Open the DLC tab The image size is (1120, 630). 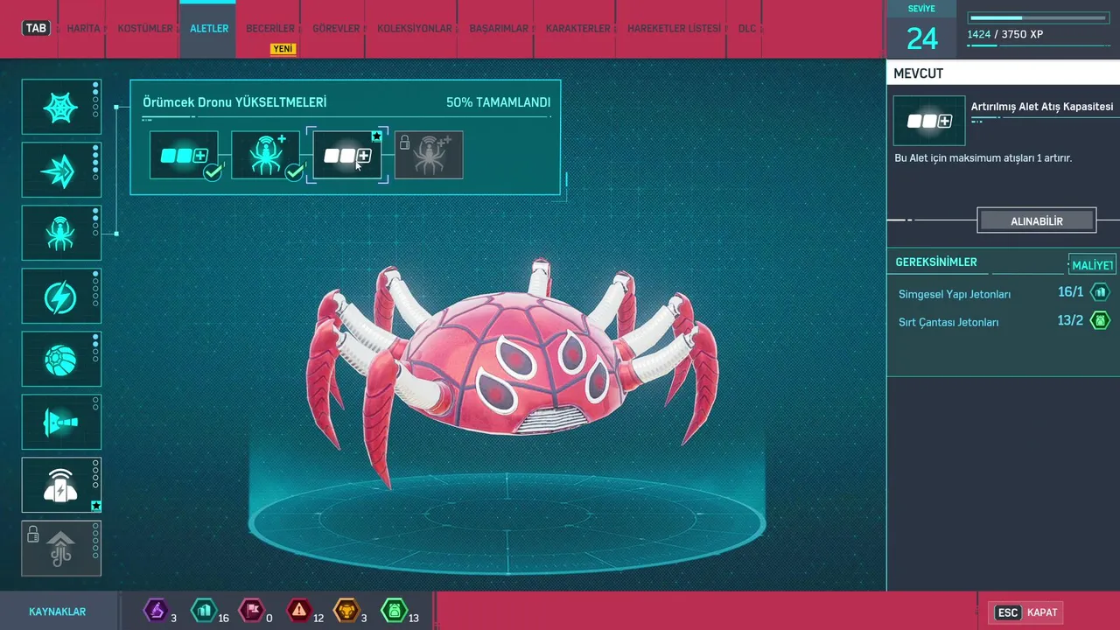tap(746, 29)
